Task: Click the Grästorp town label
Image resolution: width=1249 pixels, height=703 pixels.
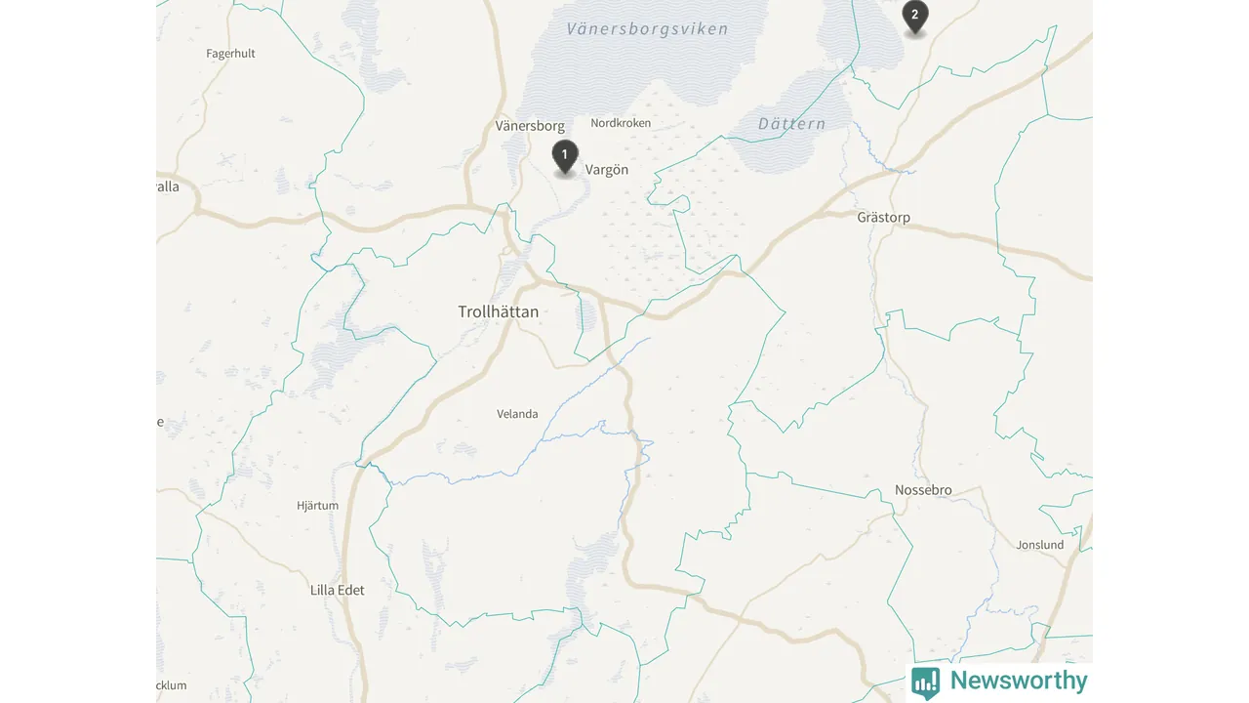Action: click(x=883, y=217)
